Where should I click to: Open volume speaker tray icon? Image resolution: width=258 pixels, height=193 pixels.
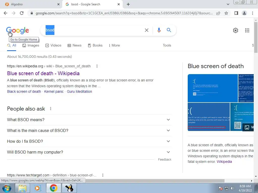click(x=232, y=188)
